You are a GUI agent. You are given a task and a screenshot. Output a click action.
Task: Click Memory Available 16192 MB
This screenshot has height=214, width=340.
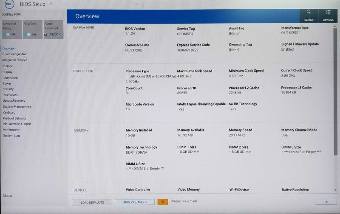[185, 135]
